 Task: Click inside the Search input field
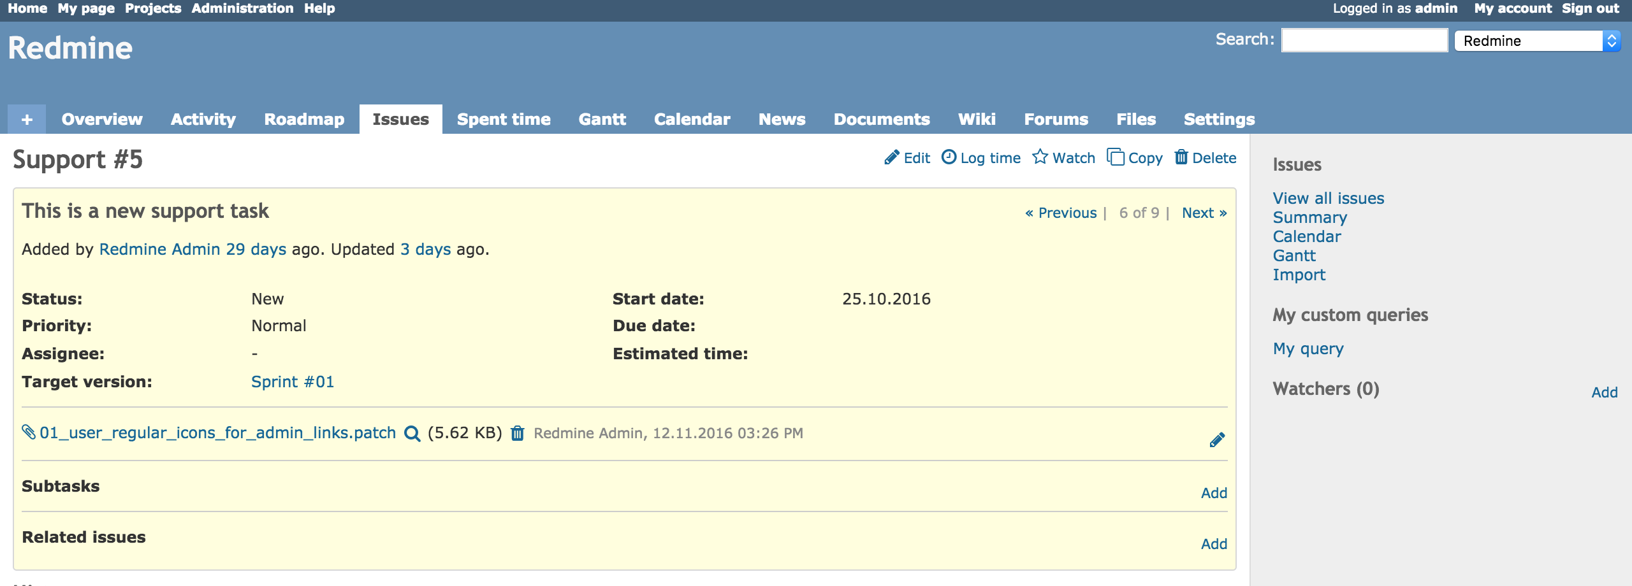[1364, 40]
